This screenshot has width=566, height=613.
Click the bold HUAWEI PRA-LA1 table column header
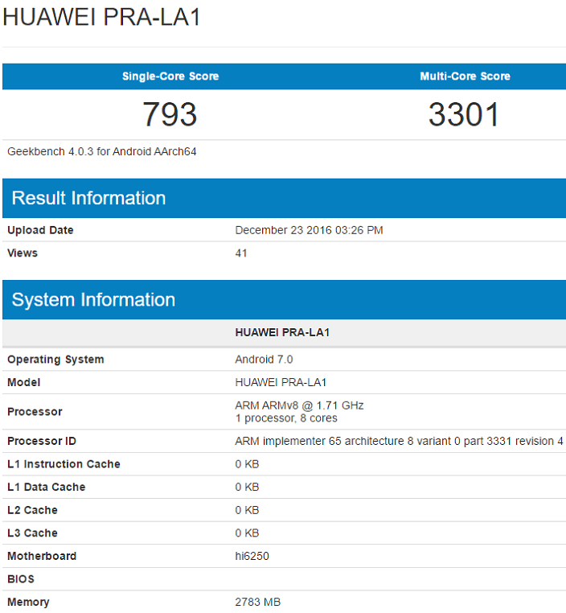[282, 333]
